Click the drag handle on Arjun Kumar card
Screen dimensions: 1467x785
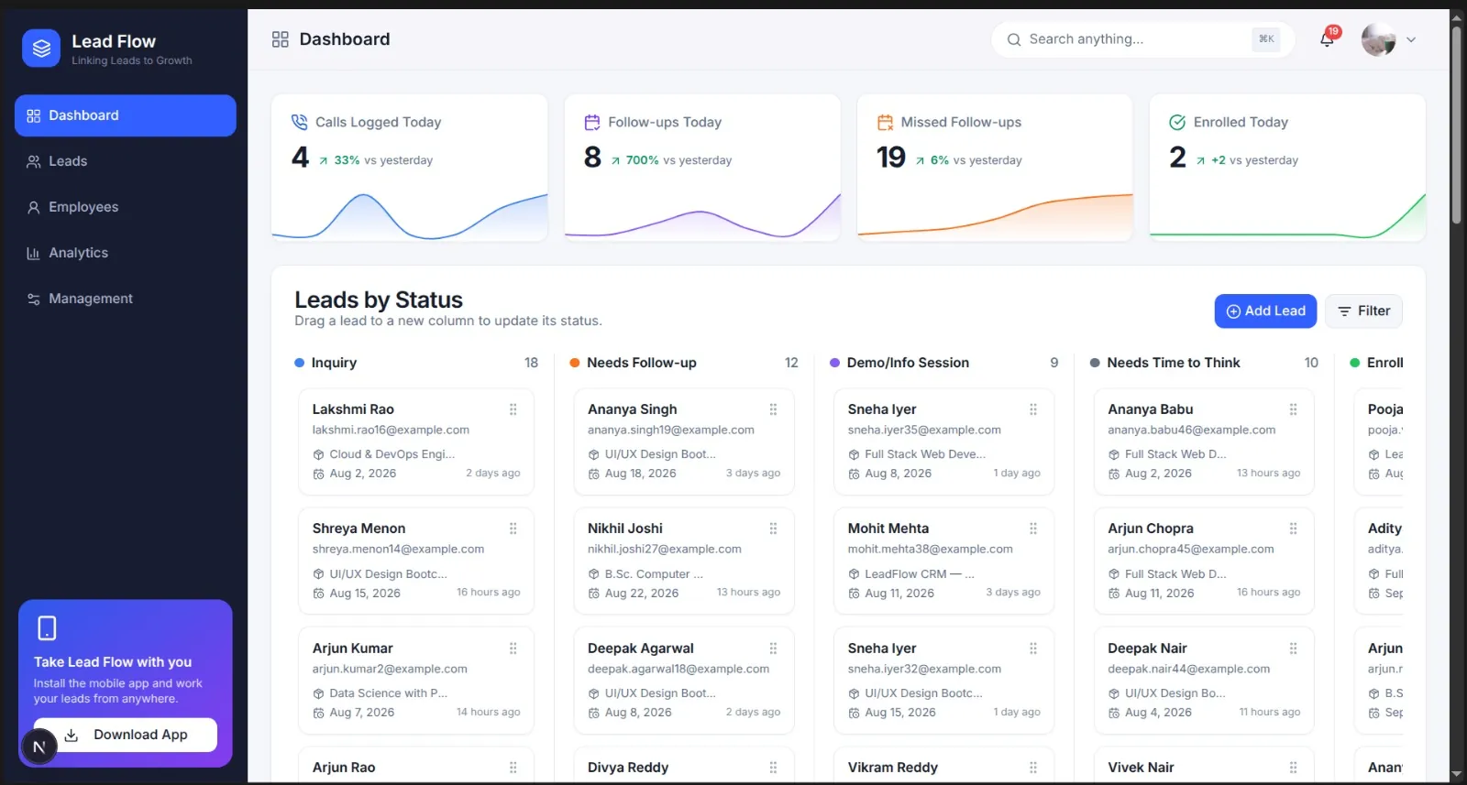point(513,649)
